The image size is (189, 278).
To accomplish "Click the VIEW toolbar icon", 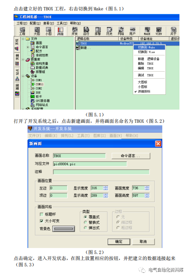I will tap(159, 31).
